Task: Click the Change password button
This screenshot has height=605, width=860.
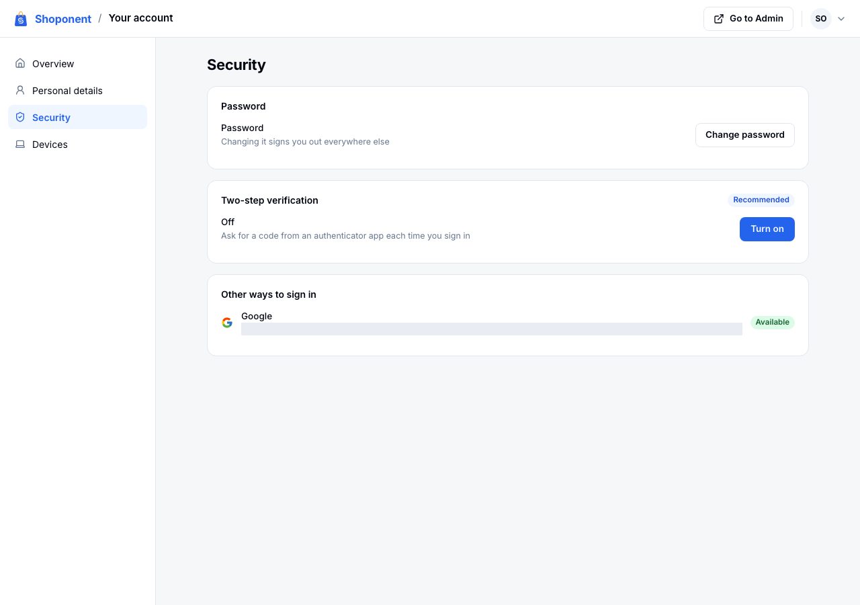Action: (745, 134)
